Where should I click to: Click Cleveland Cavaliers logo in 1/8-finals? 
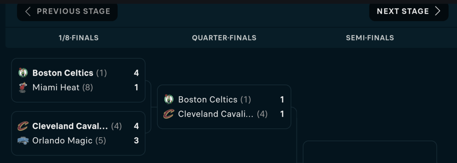[x=23, y=126]
